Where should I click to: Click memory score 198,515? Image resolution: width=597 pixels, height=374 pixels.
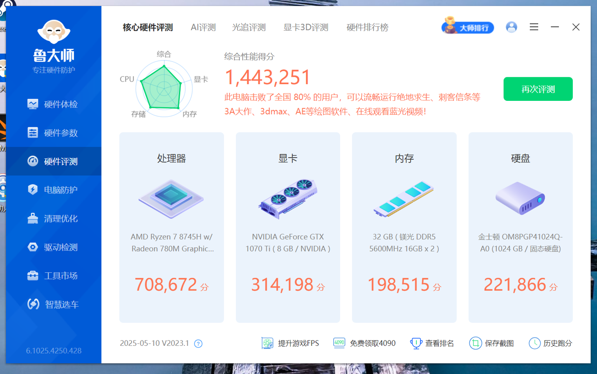pyautogui.click(x=399, y=285)
